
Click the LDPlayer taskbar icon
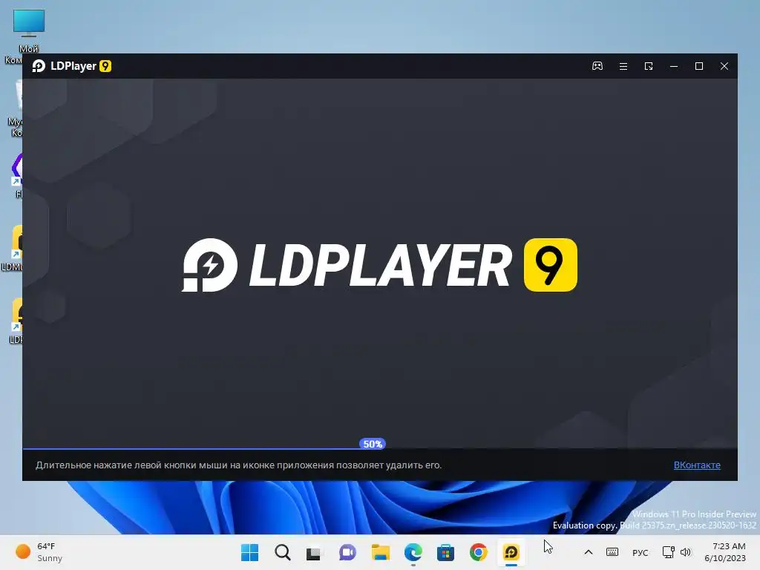511,552
